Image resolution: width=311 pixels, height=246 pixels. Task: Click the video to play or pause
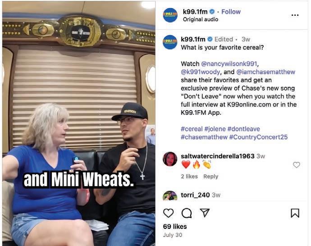[79, 123]
